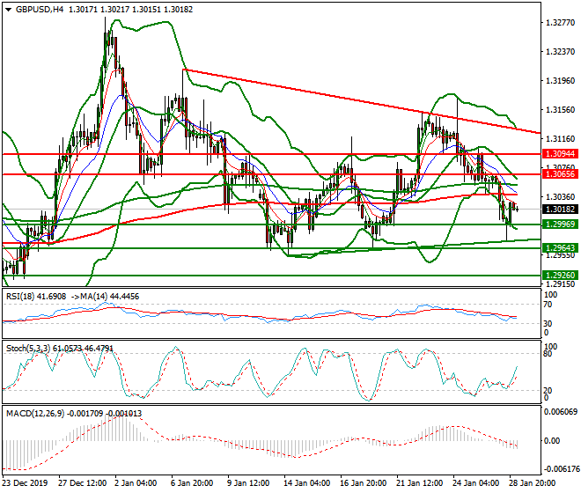The image size is (581, 493).
Task: Select the 1.30360 price scale value
Action: tap(561, 197)
